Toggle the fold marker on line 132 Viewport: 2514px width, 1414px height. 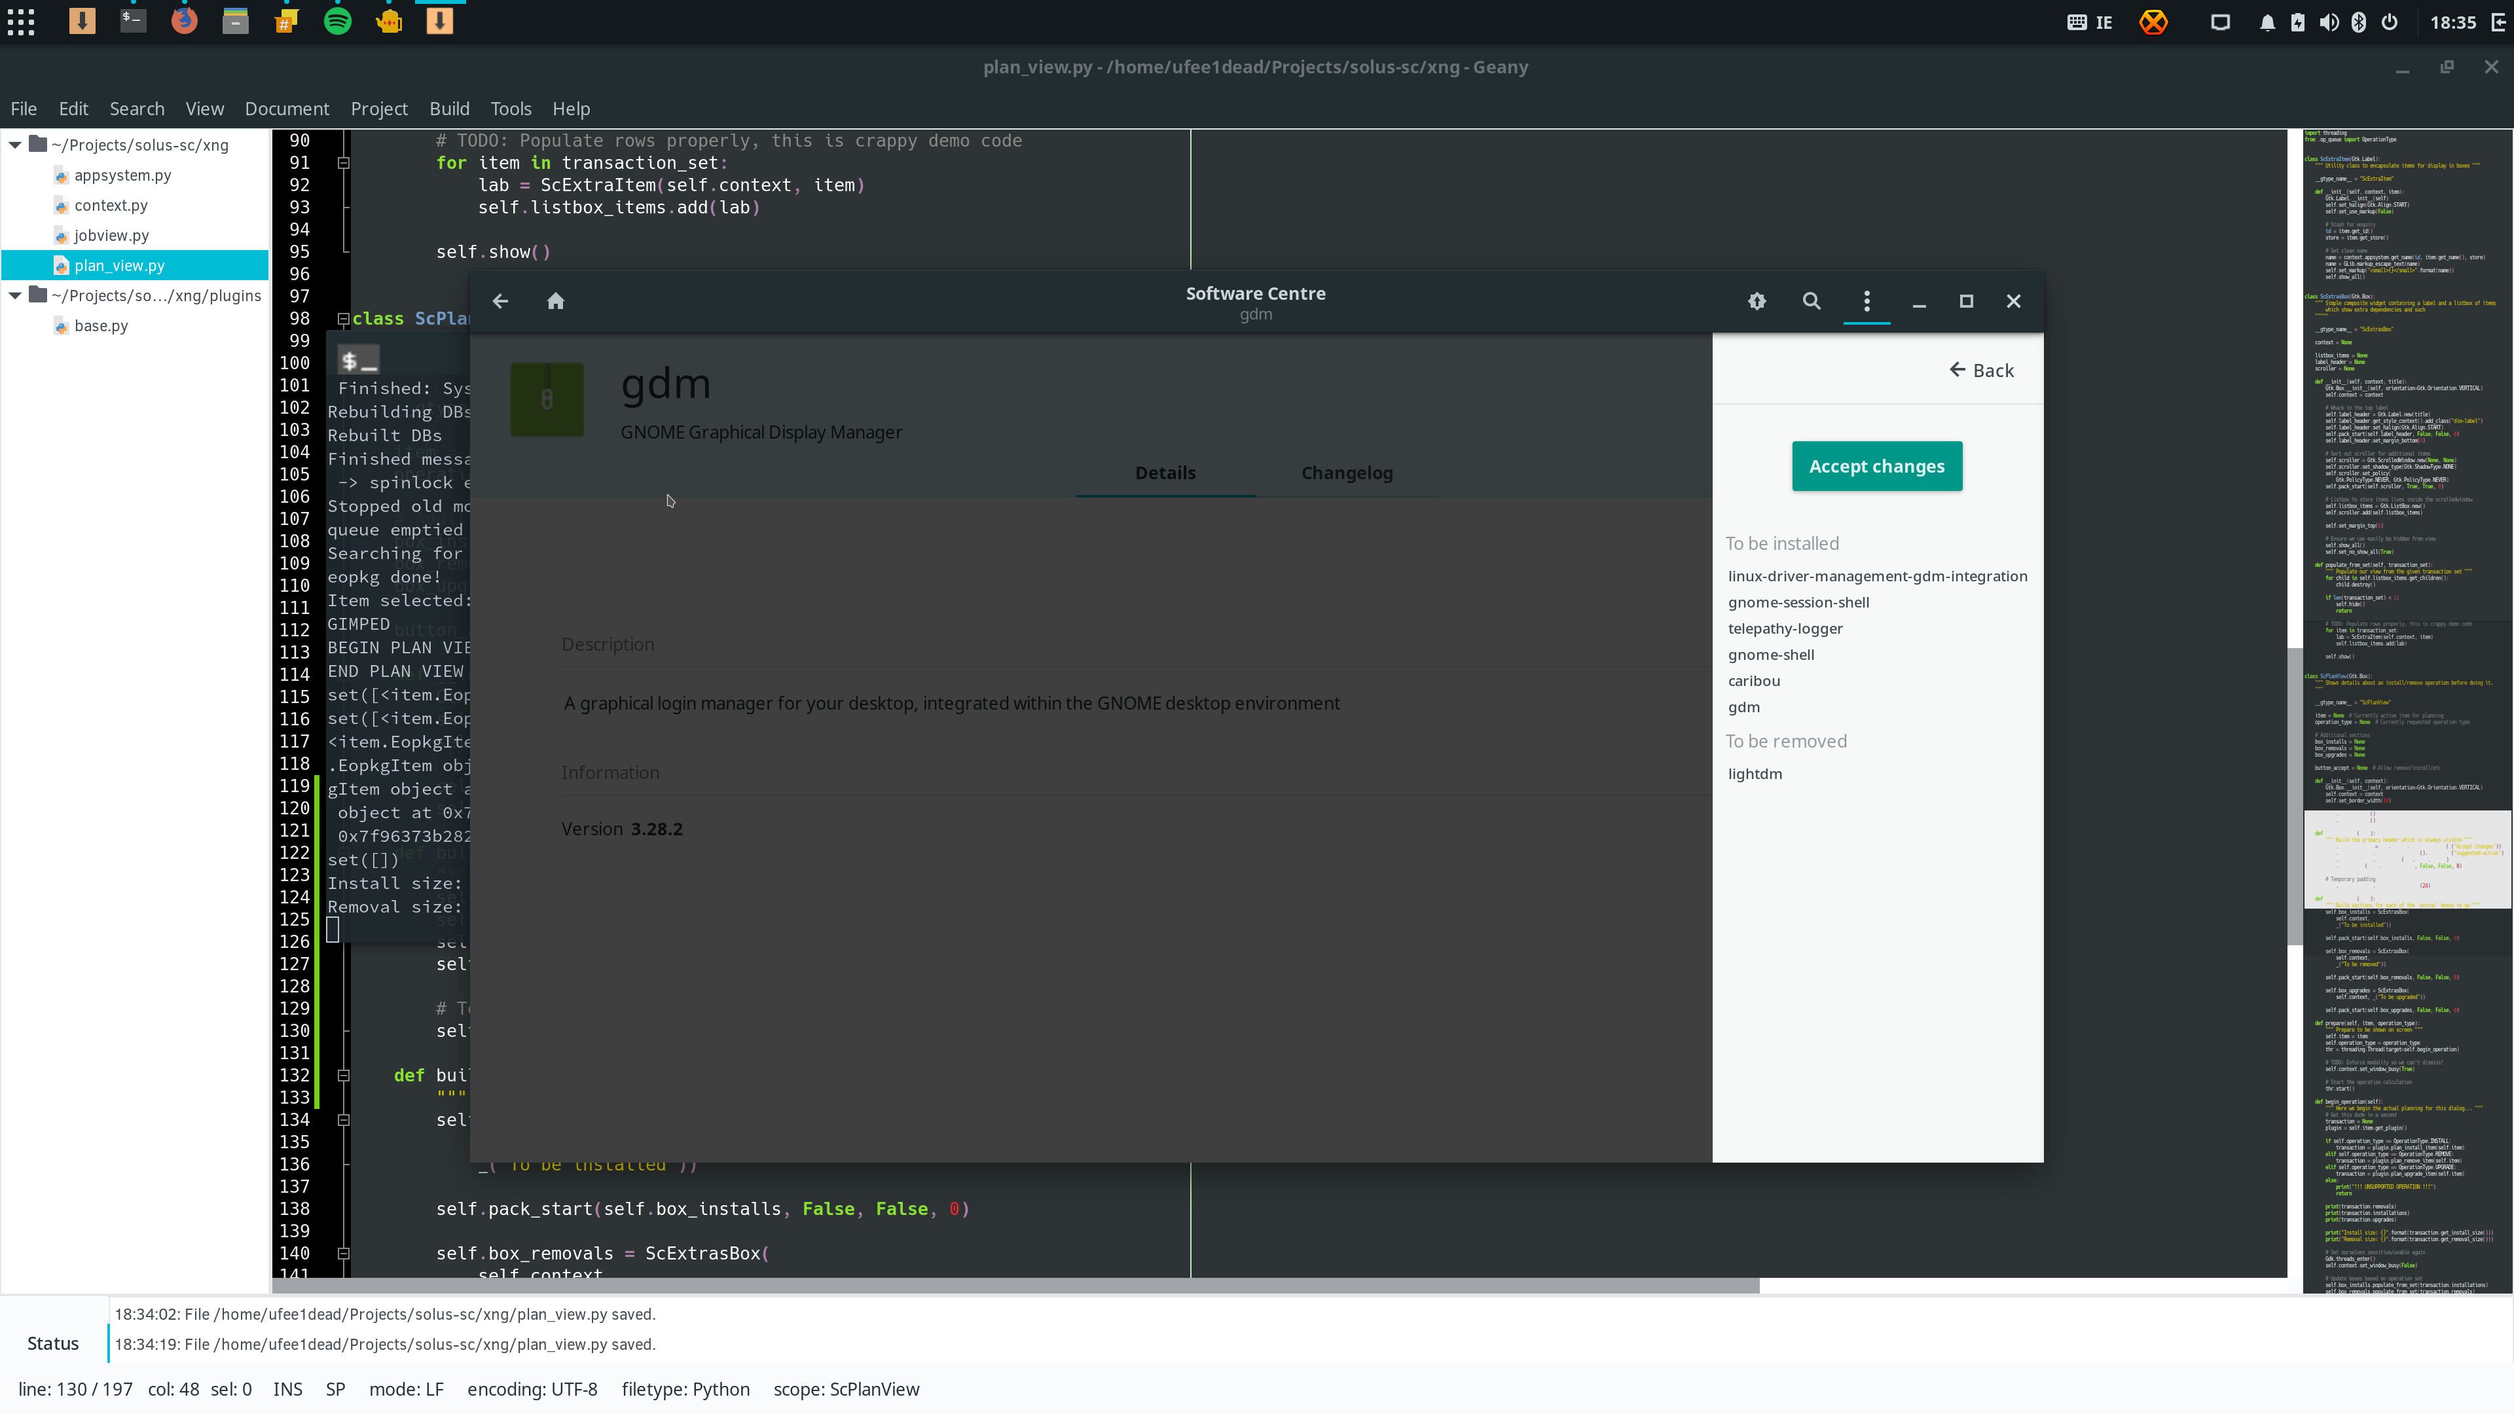pyautogui.click(x=344, y=1076)
